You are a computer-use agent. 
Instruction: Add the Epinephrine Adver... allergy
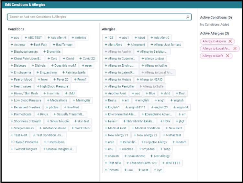click(157, 114)
